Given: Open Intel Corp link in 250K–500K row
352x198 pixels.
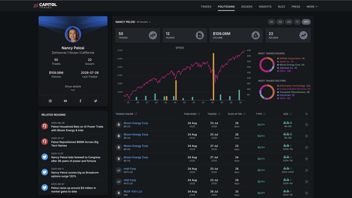Looking at the screenshot, I should point(130,169).
